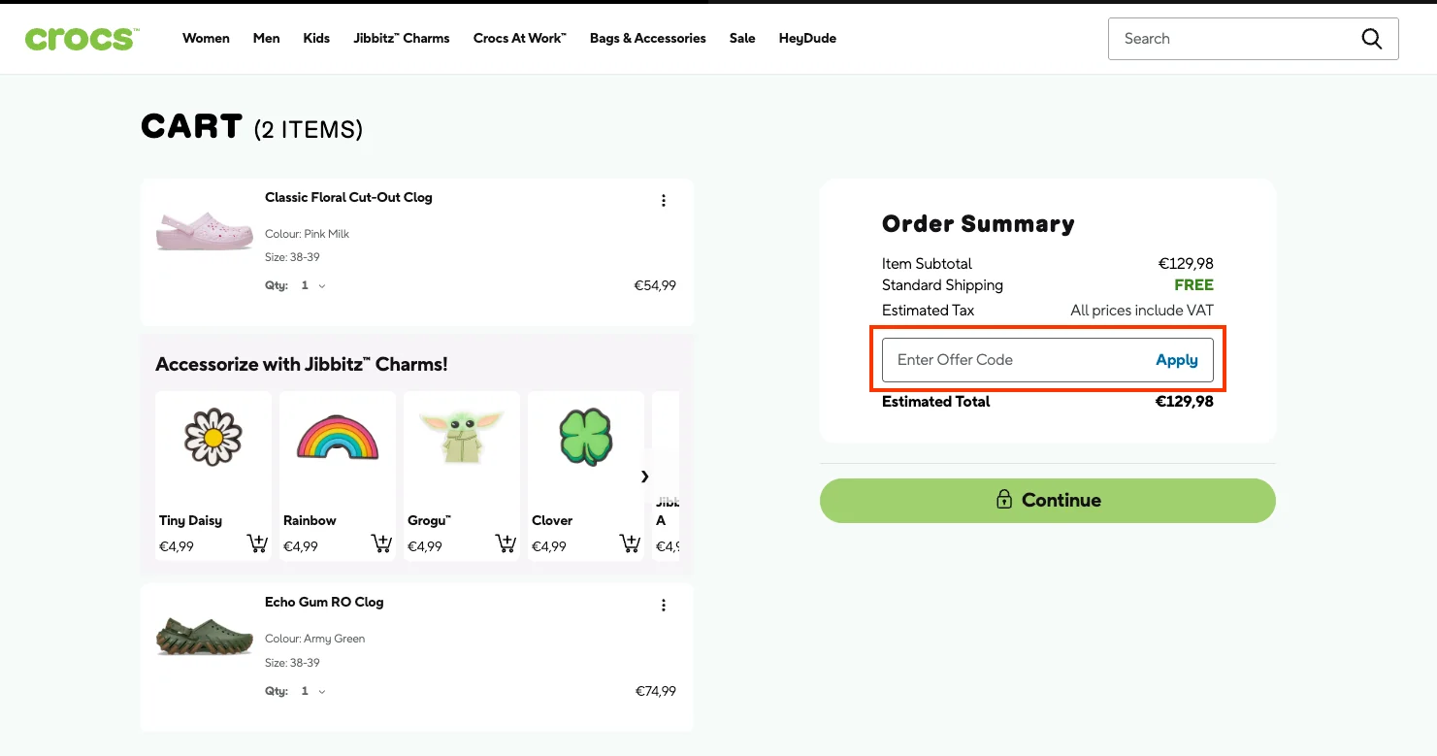Click the Tiny Daisy charm name
Screen dimensions: 1437x756
coord(190,521)
